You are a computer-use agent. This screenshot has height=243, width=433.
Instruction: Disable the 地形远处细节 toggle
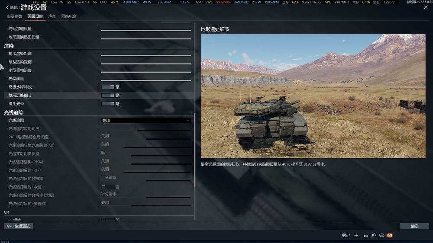click(107, 95)
